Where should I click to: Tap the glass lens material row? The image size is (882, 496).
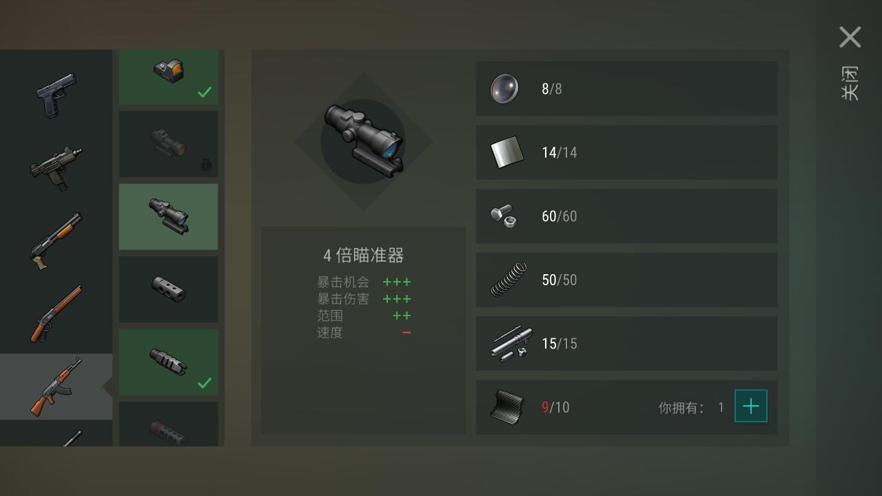tap(626, 88)
